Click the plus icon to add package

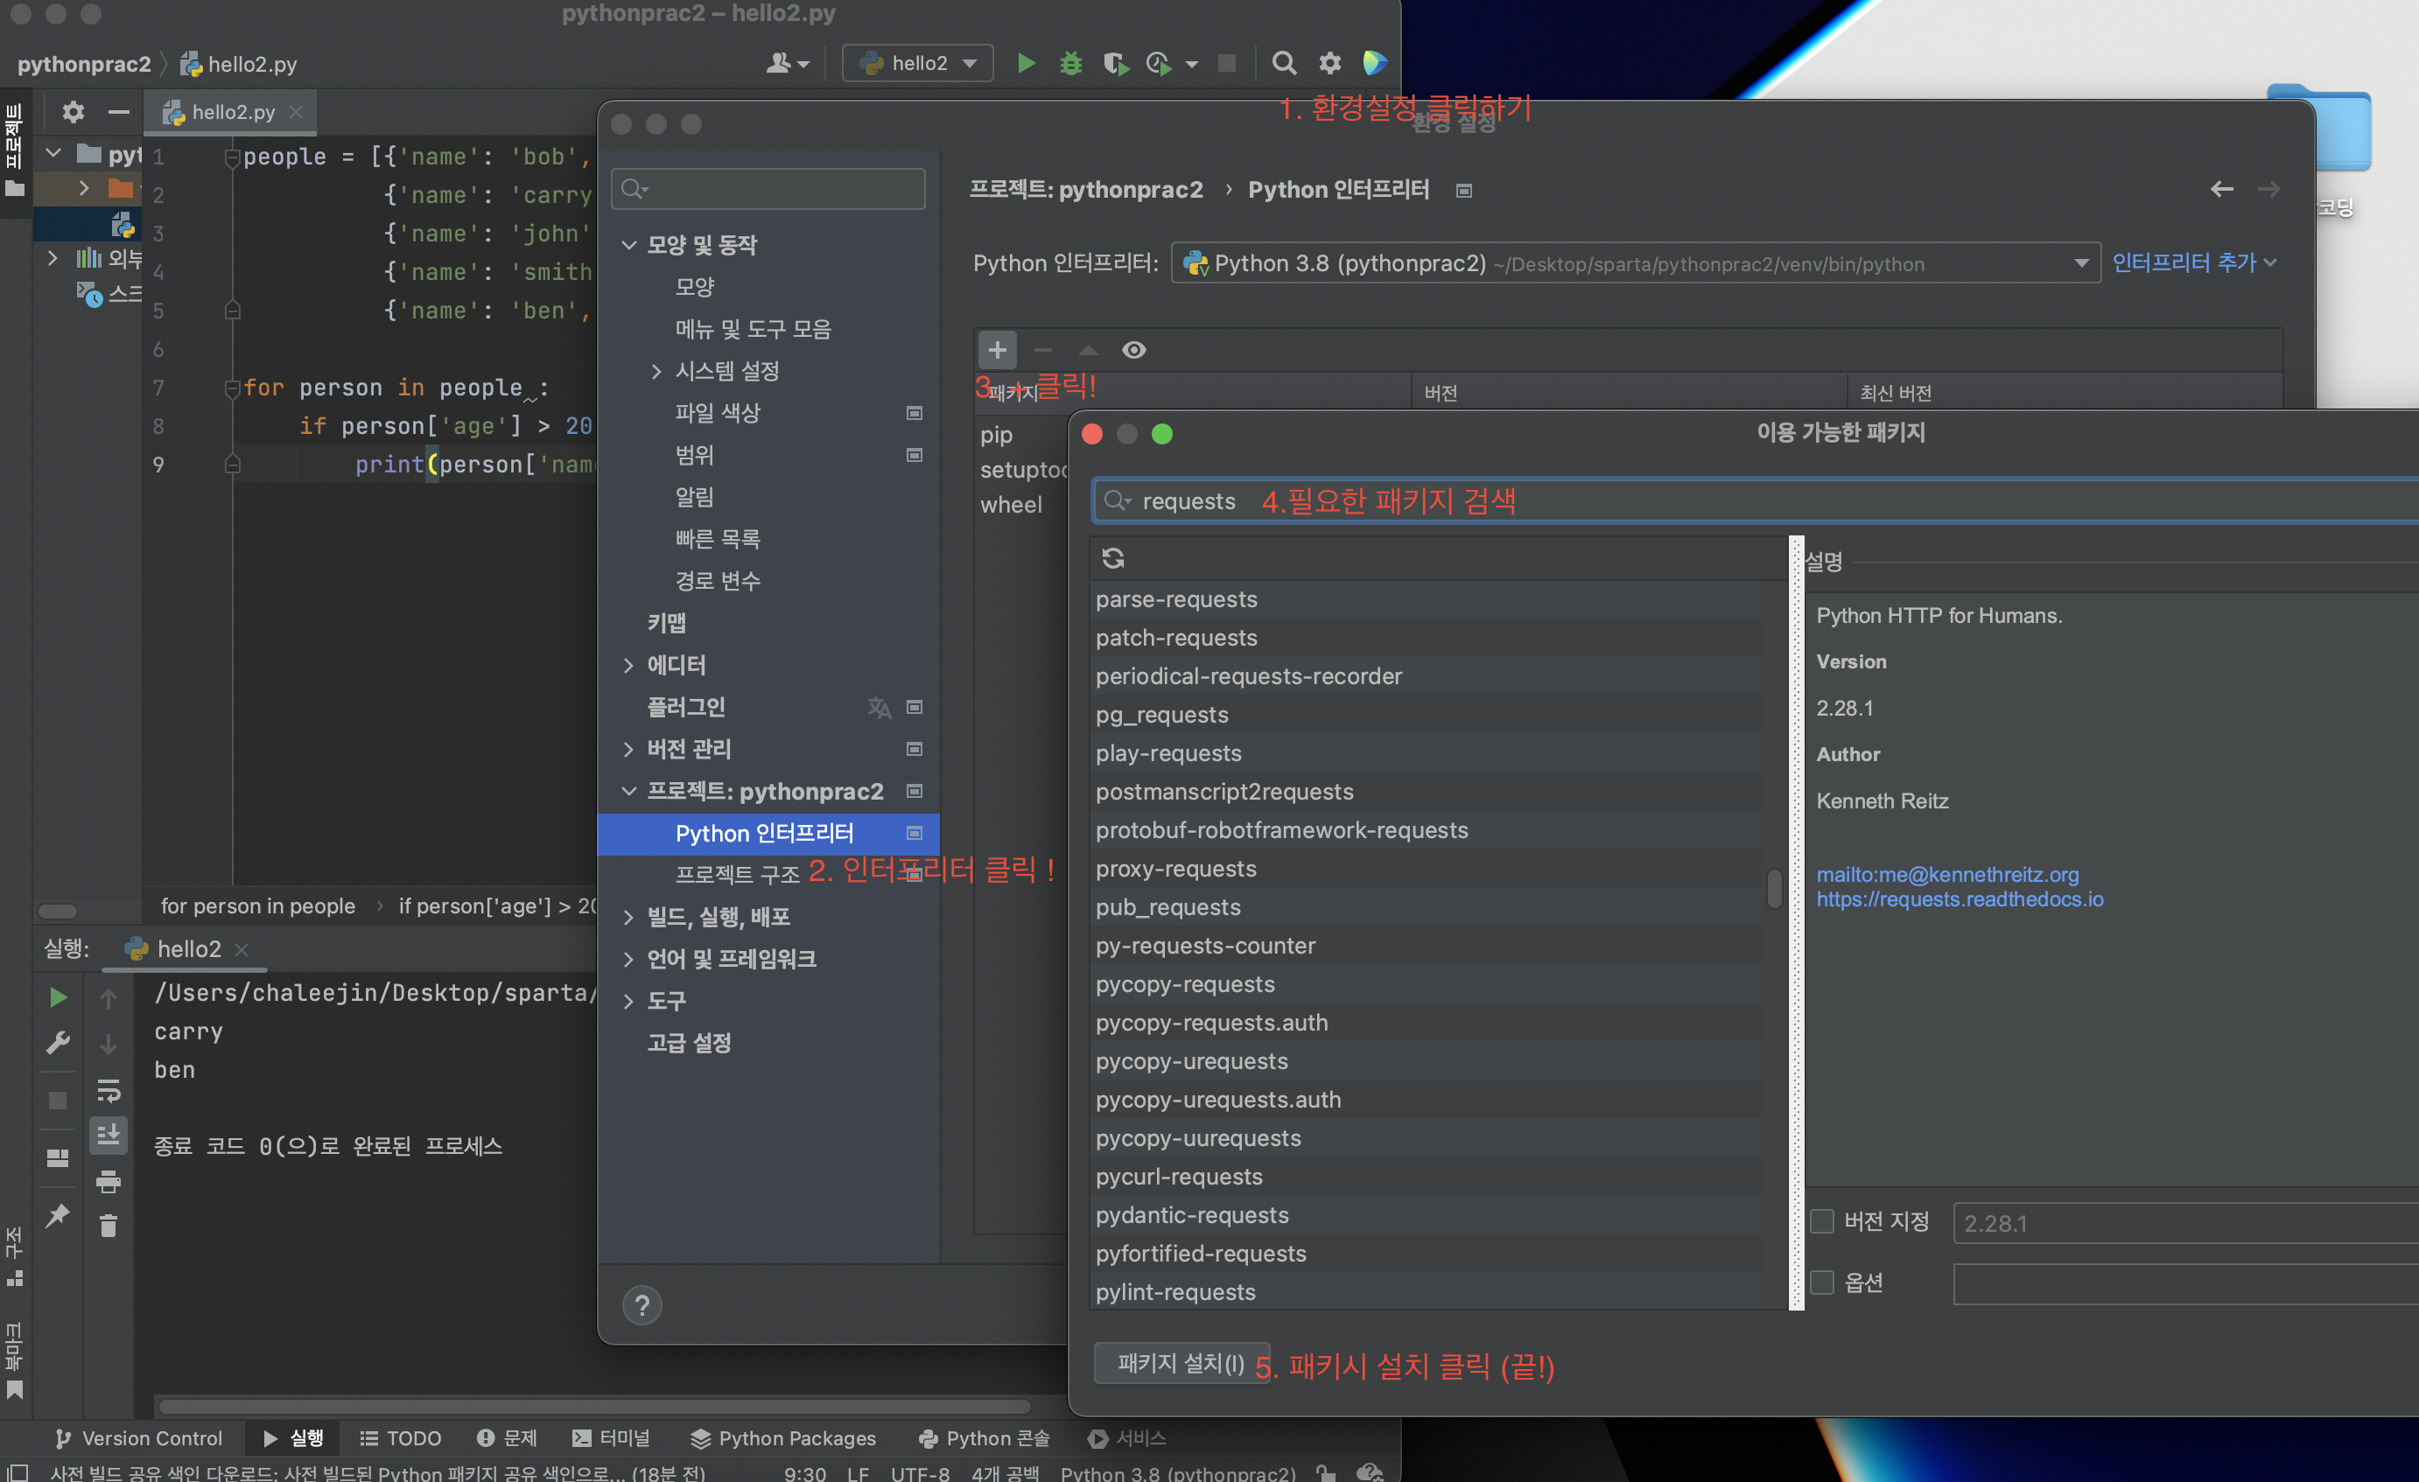(x=997, y=351)
